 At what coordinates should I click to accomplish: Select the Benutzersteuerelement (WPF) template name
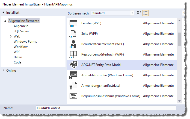(x=103, y=44)
